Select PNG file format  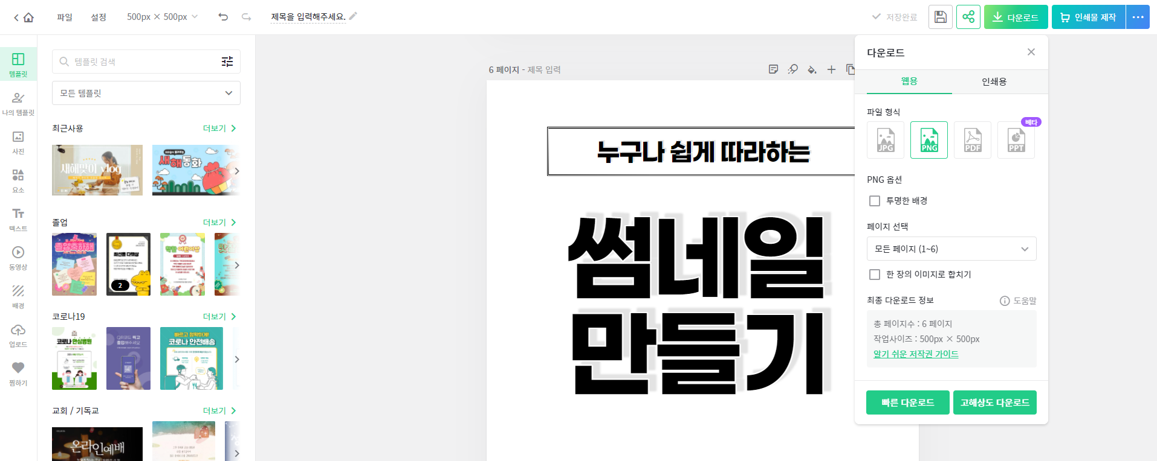929,140
